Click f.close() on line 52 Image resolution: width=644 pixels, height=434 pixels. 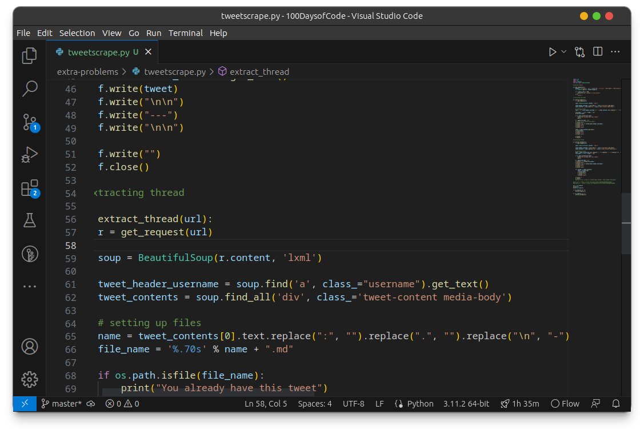tap(123, 167)
